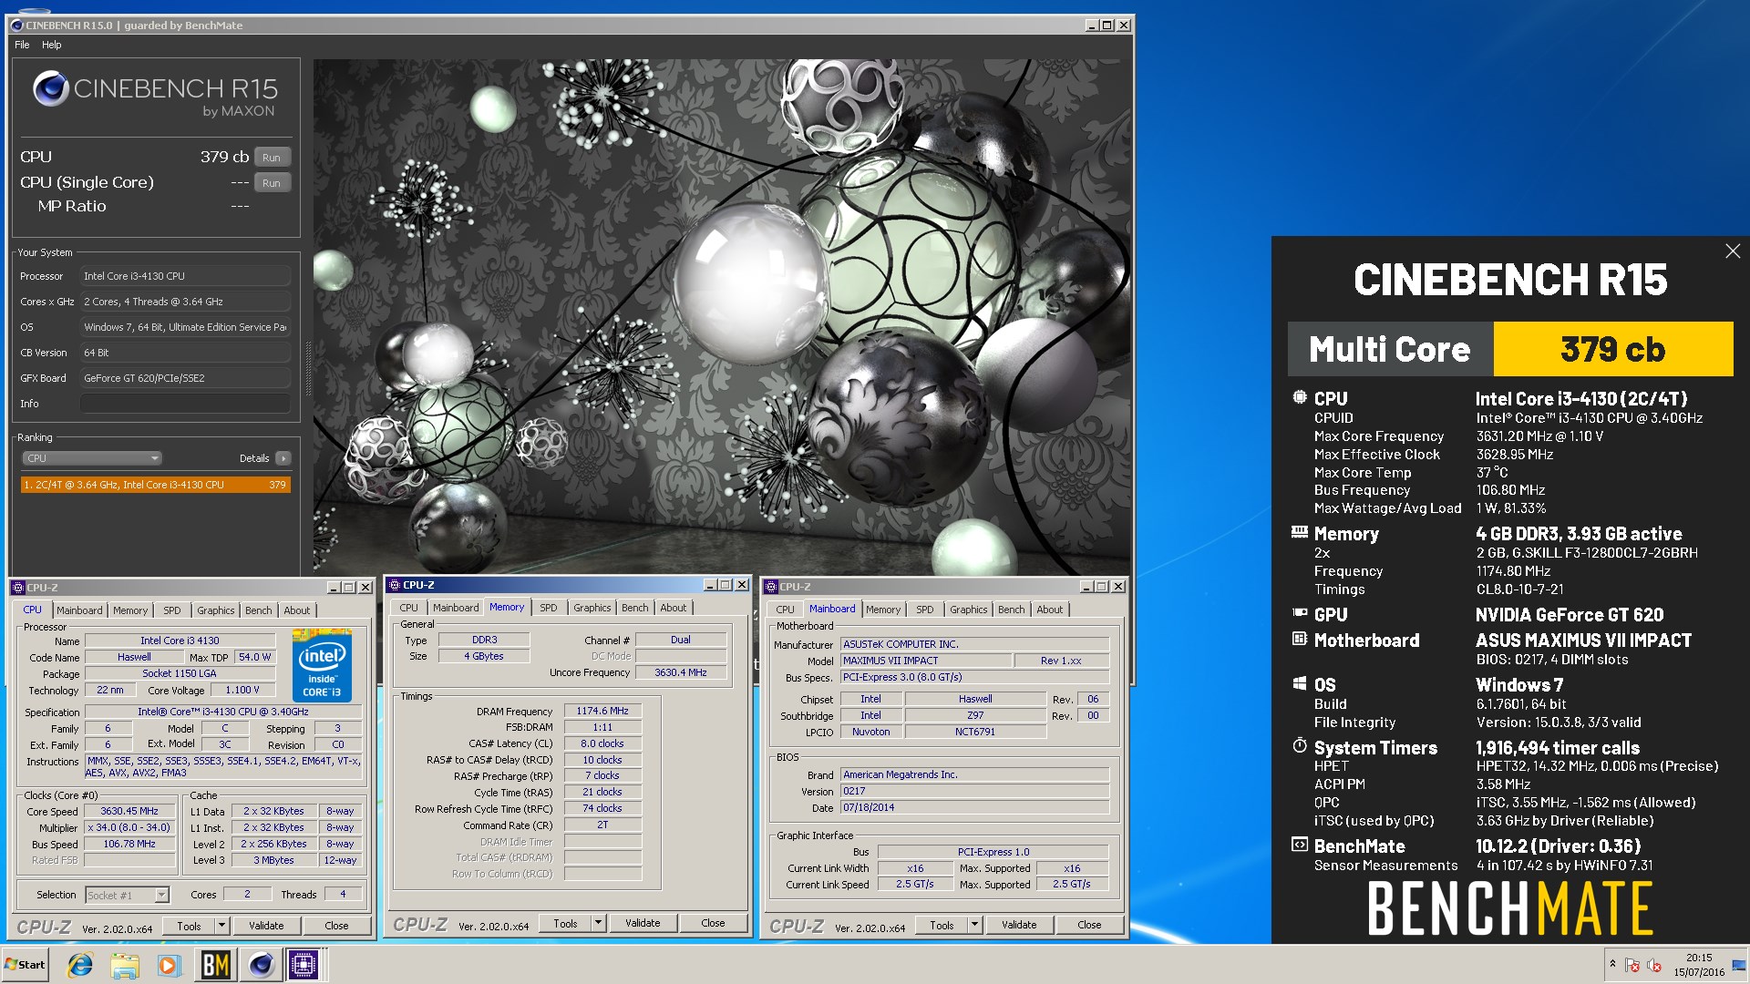Image resolution: width=1750 pixels, height=984 pixels.
Task: Click the Cinebench title bar app icon
Action: (x=17, y=26)
